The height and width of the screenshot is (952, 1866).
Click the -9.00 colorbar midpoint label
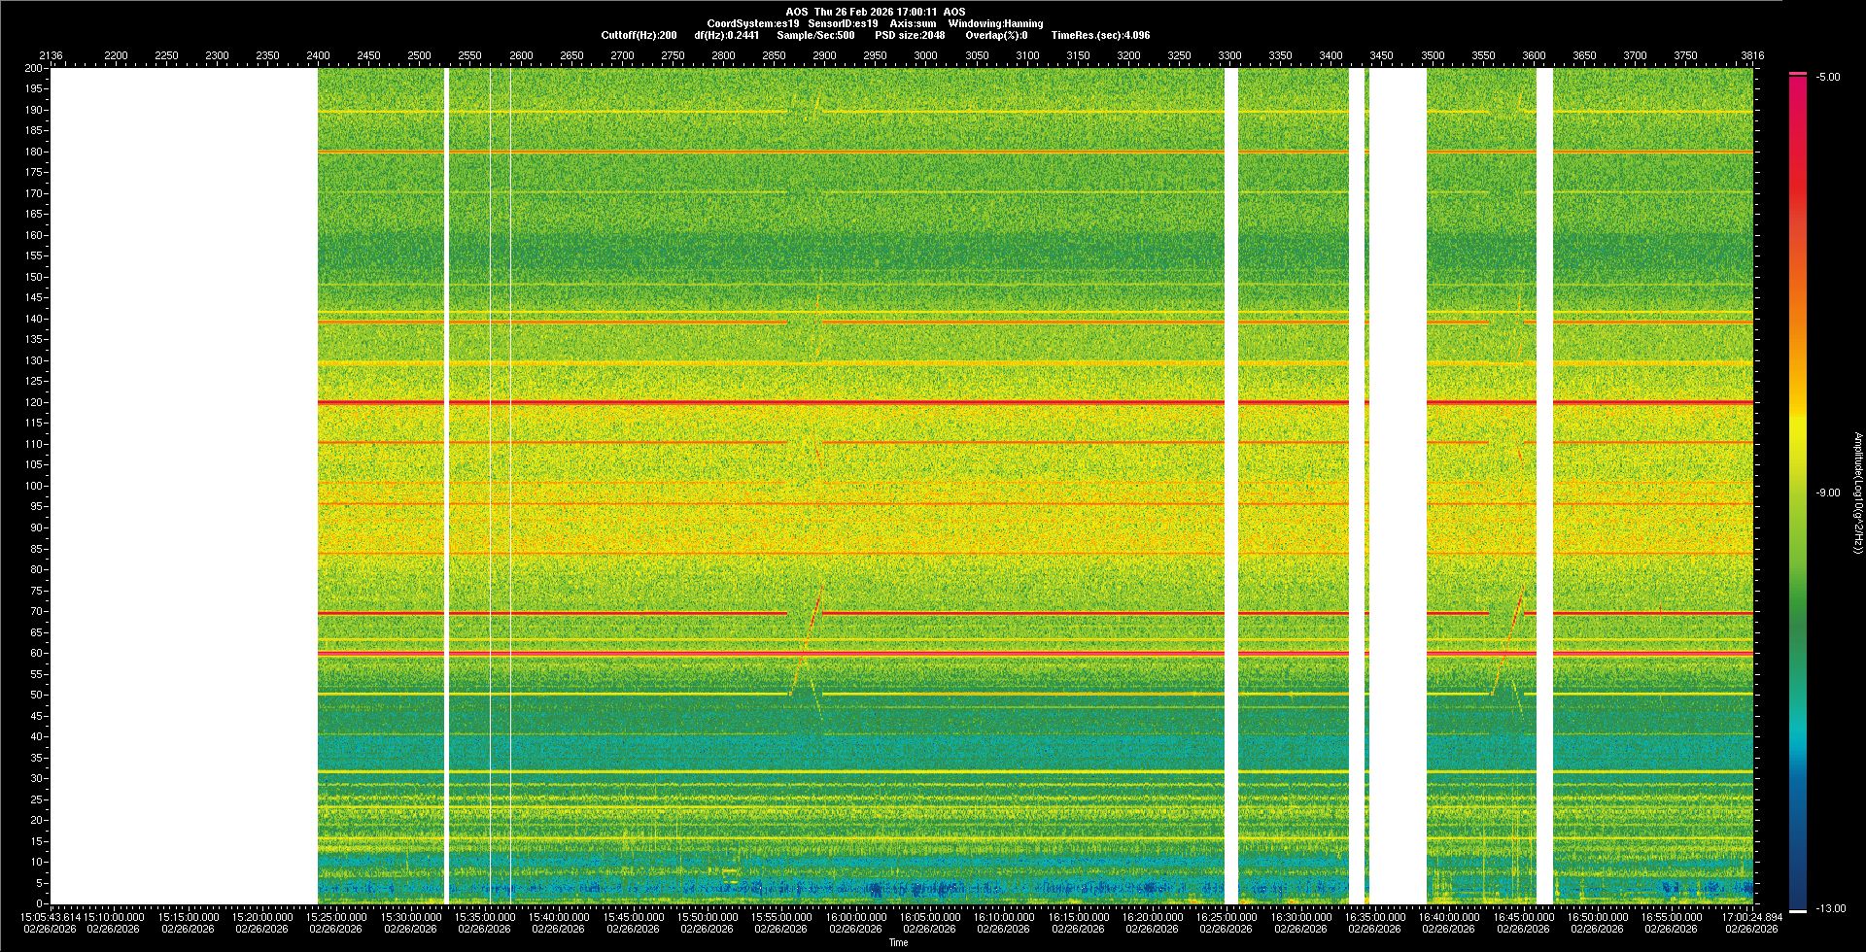tap(1828, 493)
